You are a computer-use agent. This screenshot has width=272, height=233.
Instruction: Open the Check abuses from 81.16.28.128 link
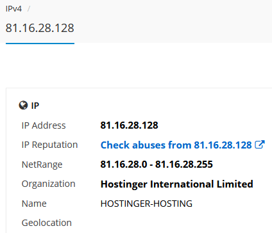[x=176, y=145]
